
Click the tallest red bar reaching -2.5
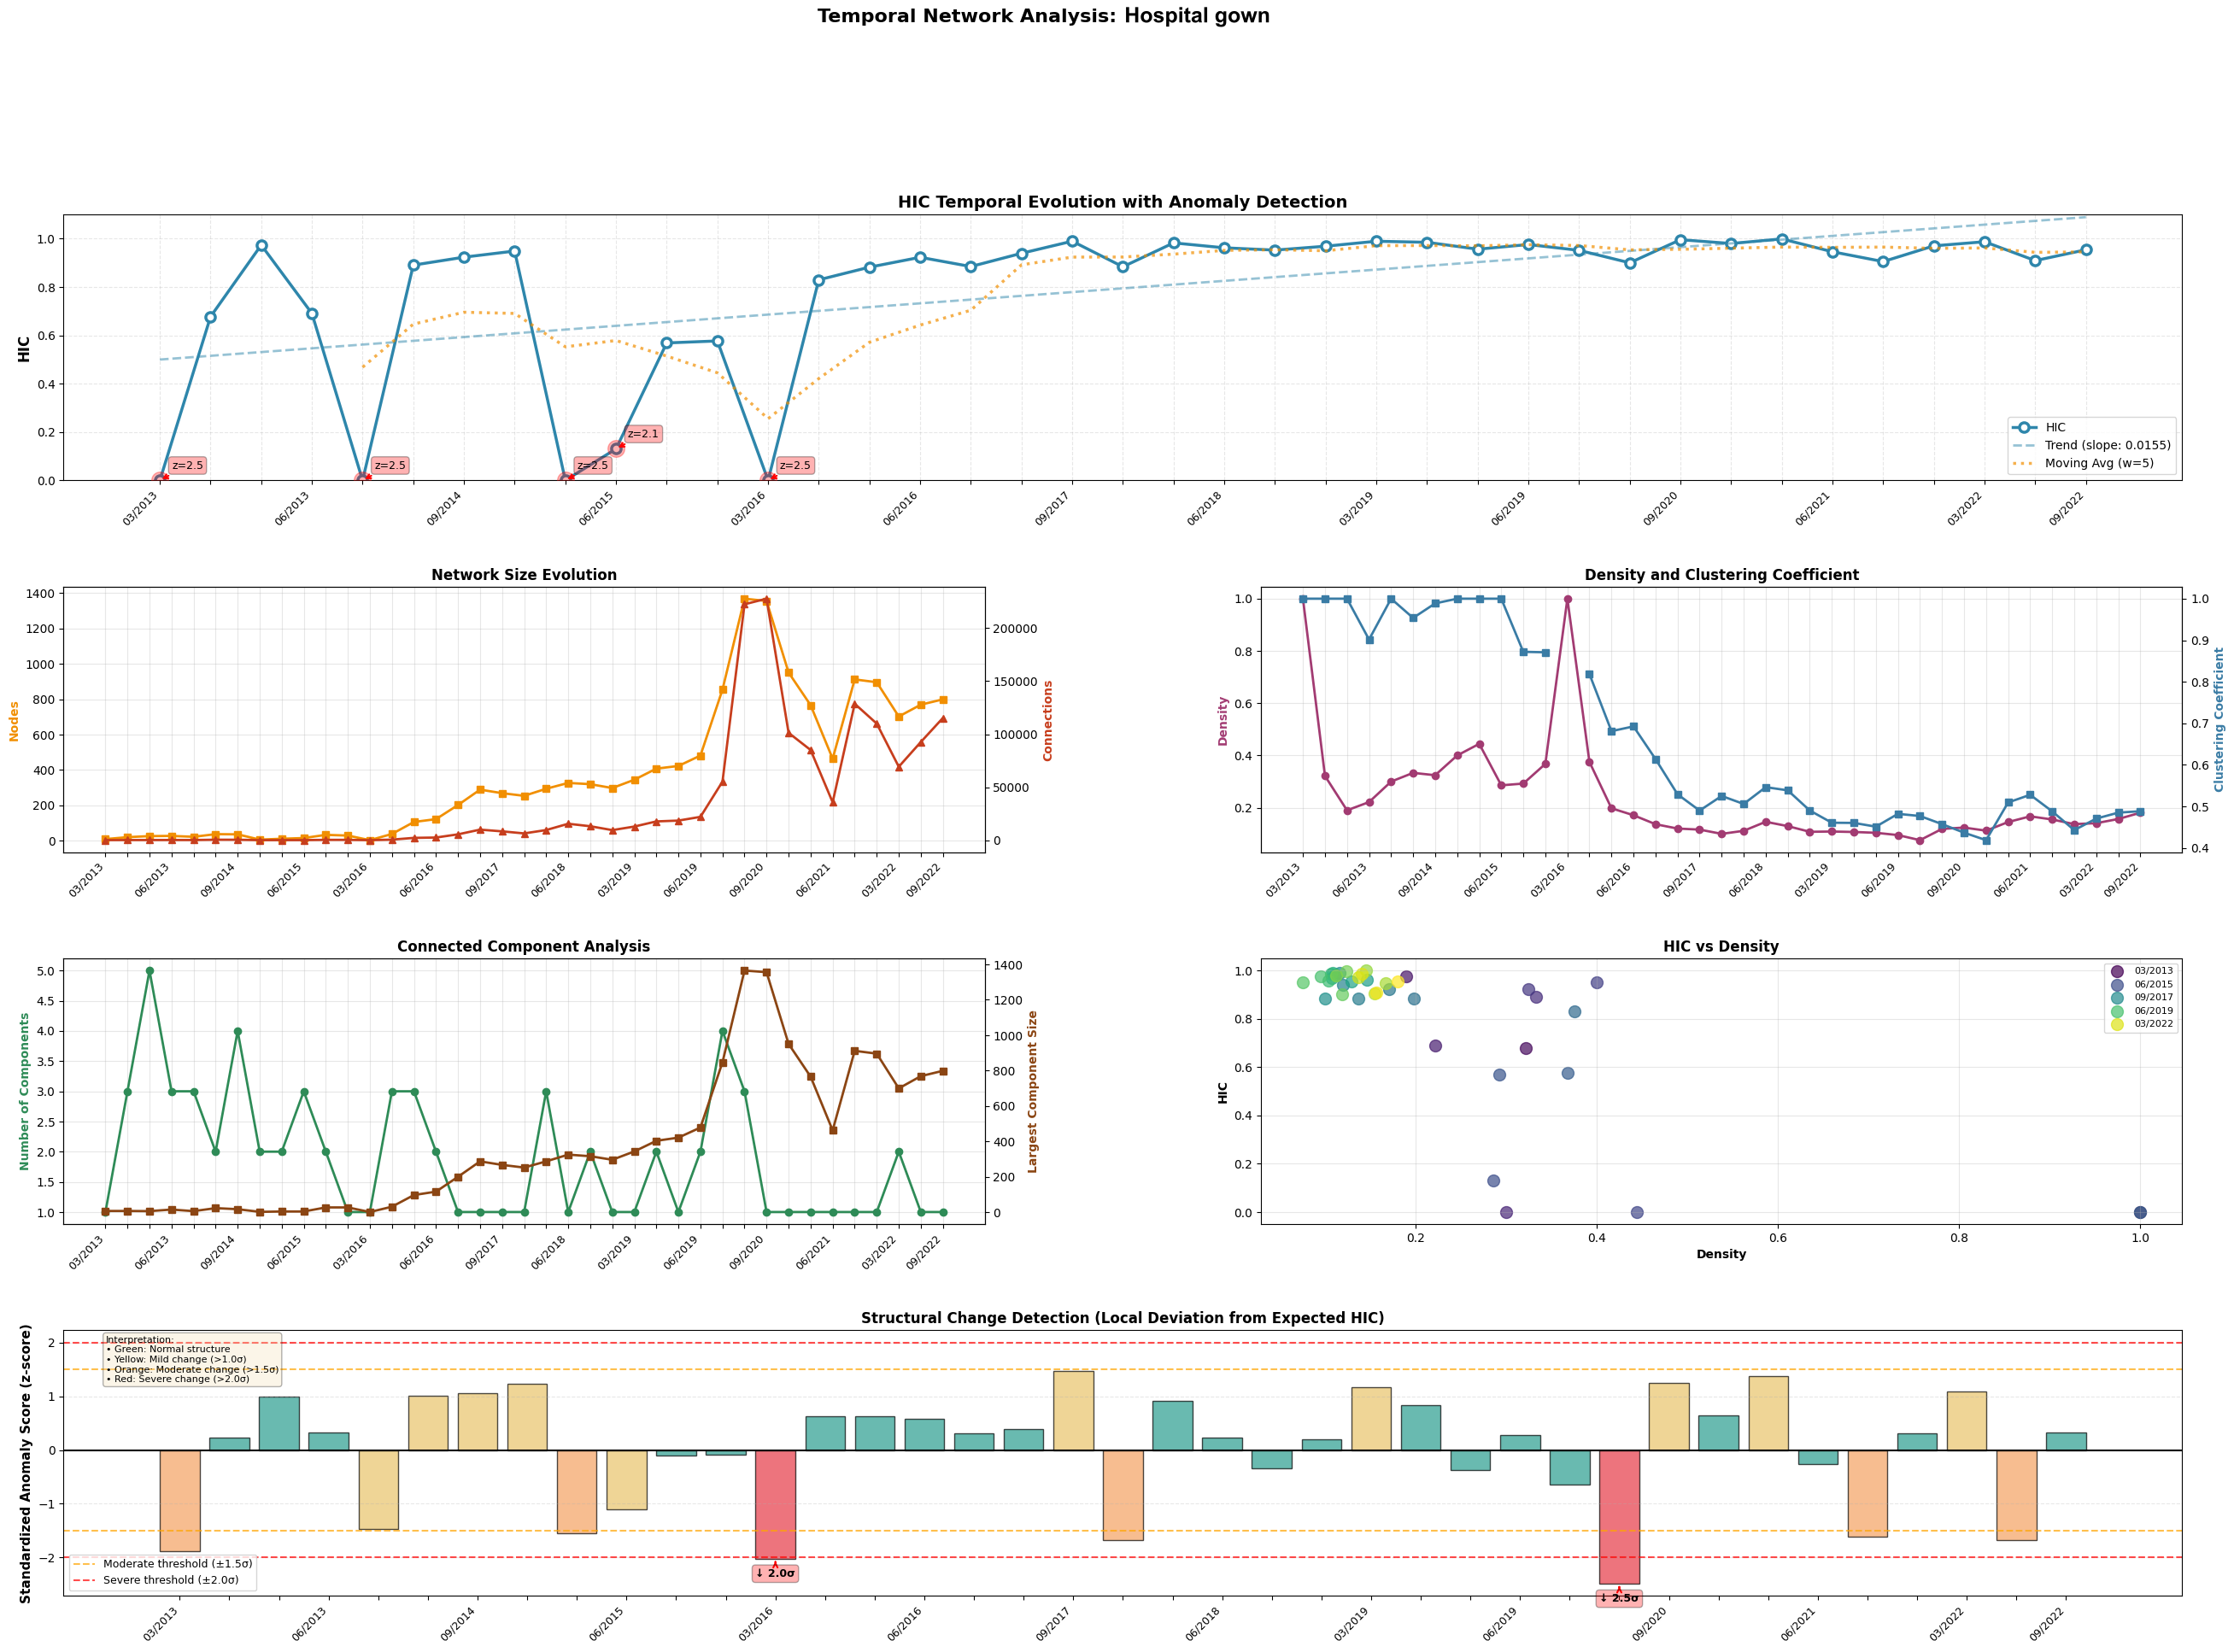1619,1516
